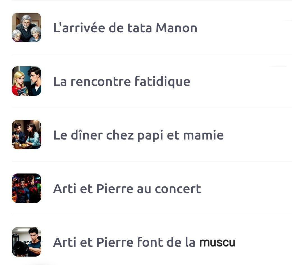This screenshot has height=265, width=303.
Task: Select the concert story cover with two guys
Action: [x=26, y=188]
